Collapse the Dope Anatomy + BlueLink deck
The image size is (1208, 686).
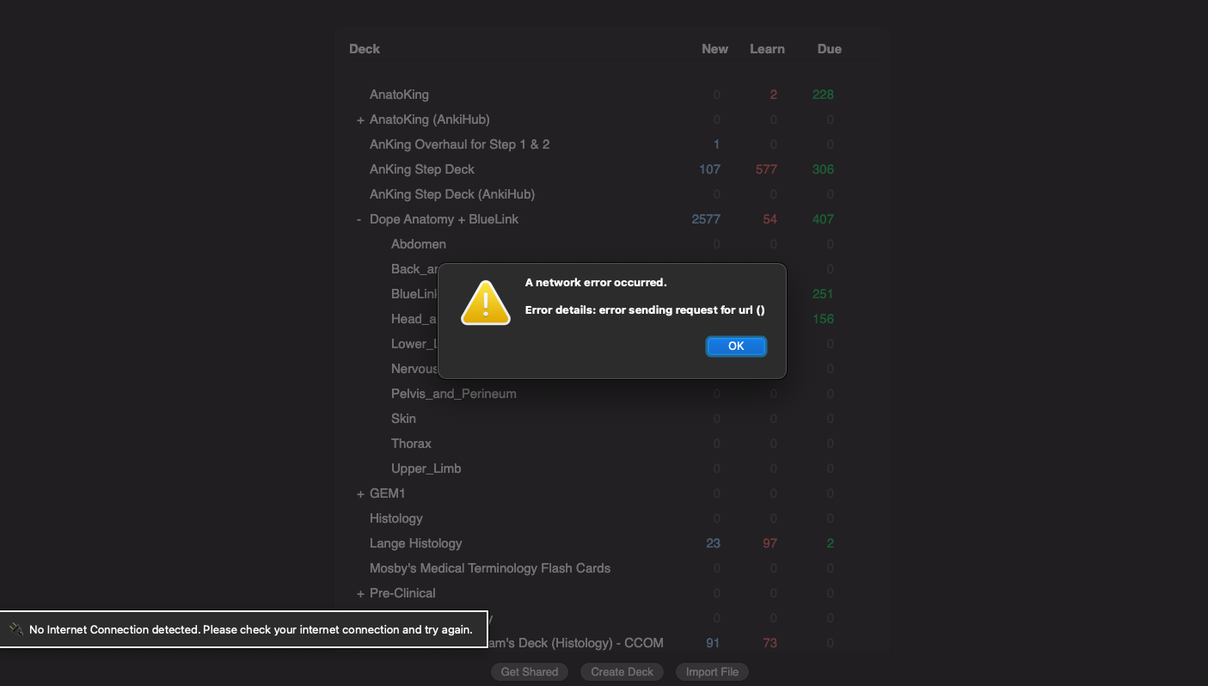359,220
